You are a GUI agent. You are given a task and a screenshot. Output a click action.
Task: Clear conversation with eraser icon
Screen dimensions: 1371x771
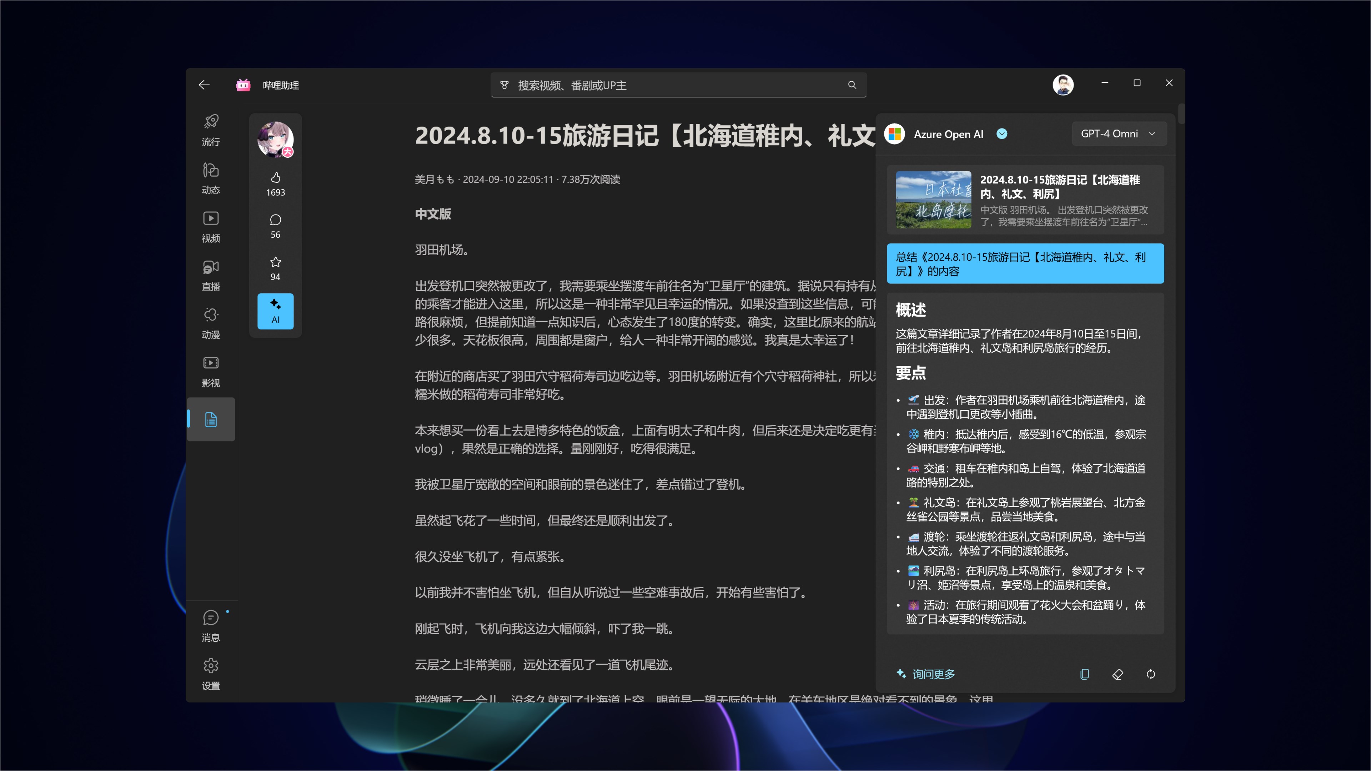pyautogui.click(x=1117, y=674)
